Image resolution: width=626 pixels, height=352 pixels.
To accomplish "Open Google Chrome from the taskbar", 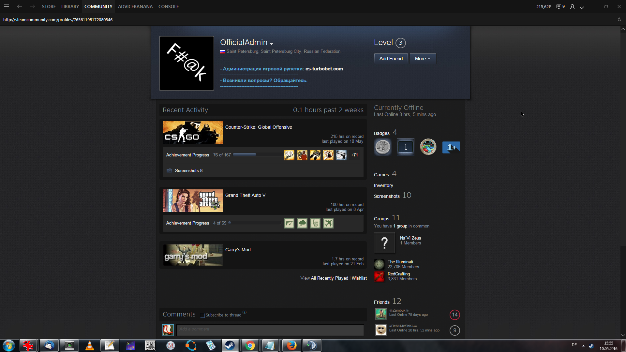I will click(x=250, y=345).
